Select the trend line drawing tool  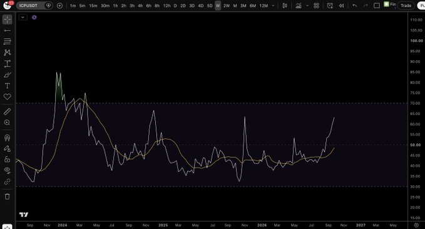pos(8,31)
